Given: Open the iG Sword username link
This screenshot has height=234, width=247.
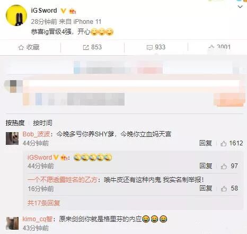Looking at the screenshot, I should pyautogui.click(x=44, y=11).
